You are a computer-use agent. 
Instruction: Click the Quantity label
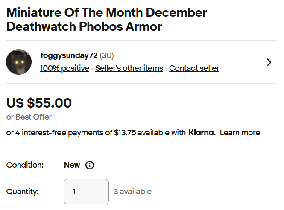click(x=23, y=192)
